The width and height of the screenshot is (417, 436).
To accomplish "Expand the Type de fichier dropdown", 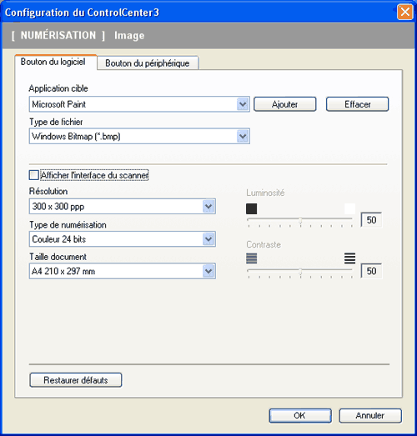I will coord(243,136).
